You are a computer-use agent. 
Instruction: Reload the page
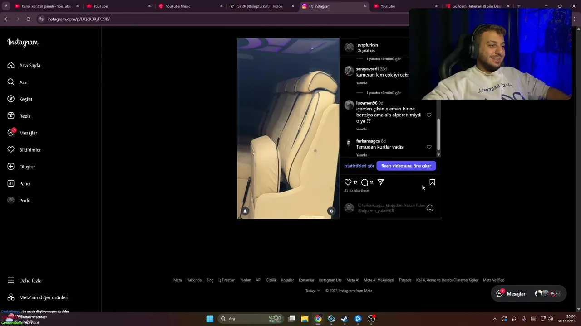(x=28, y=19)
